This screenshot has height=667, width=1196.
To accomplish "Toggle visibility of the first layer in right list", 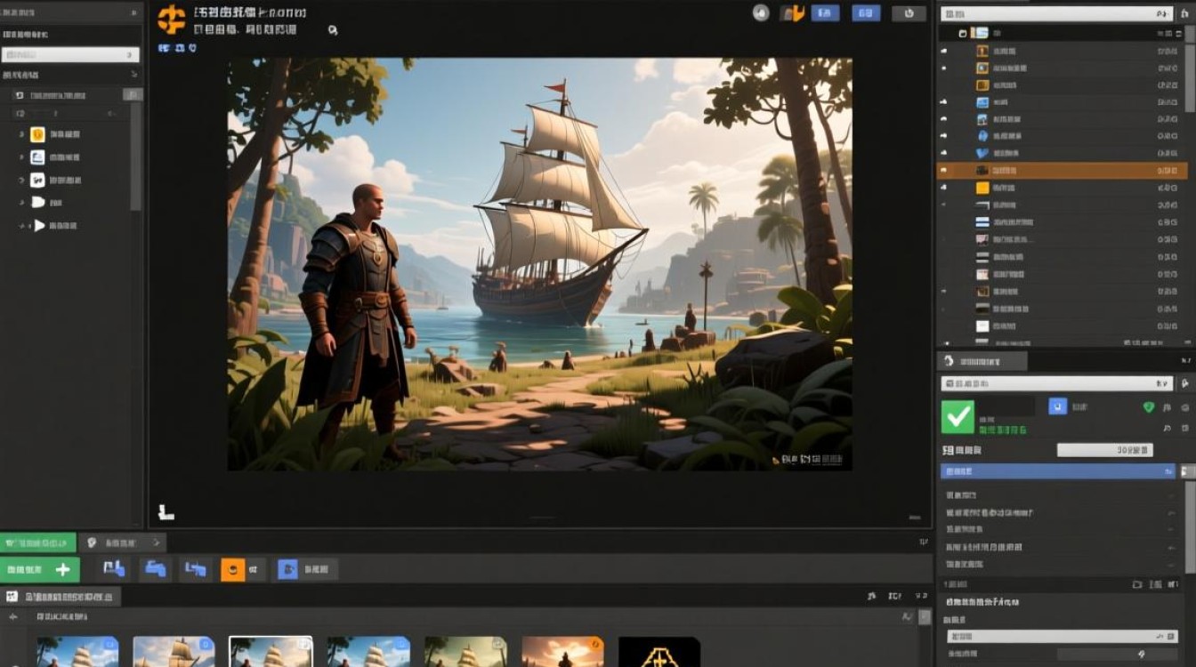I will tap(945, 51).
